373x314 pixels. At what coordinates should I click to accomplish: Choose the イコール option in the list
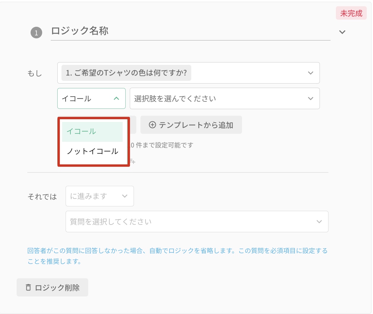point(92,132)
